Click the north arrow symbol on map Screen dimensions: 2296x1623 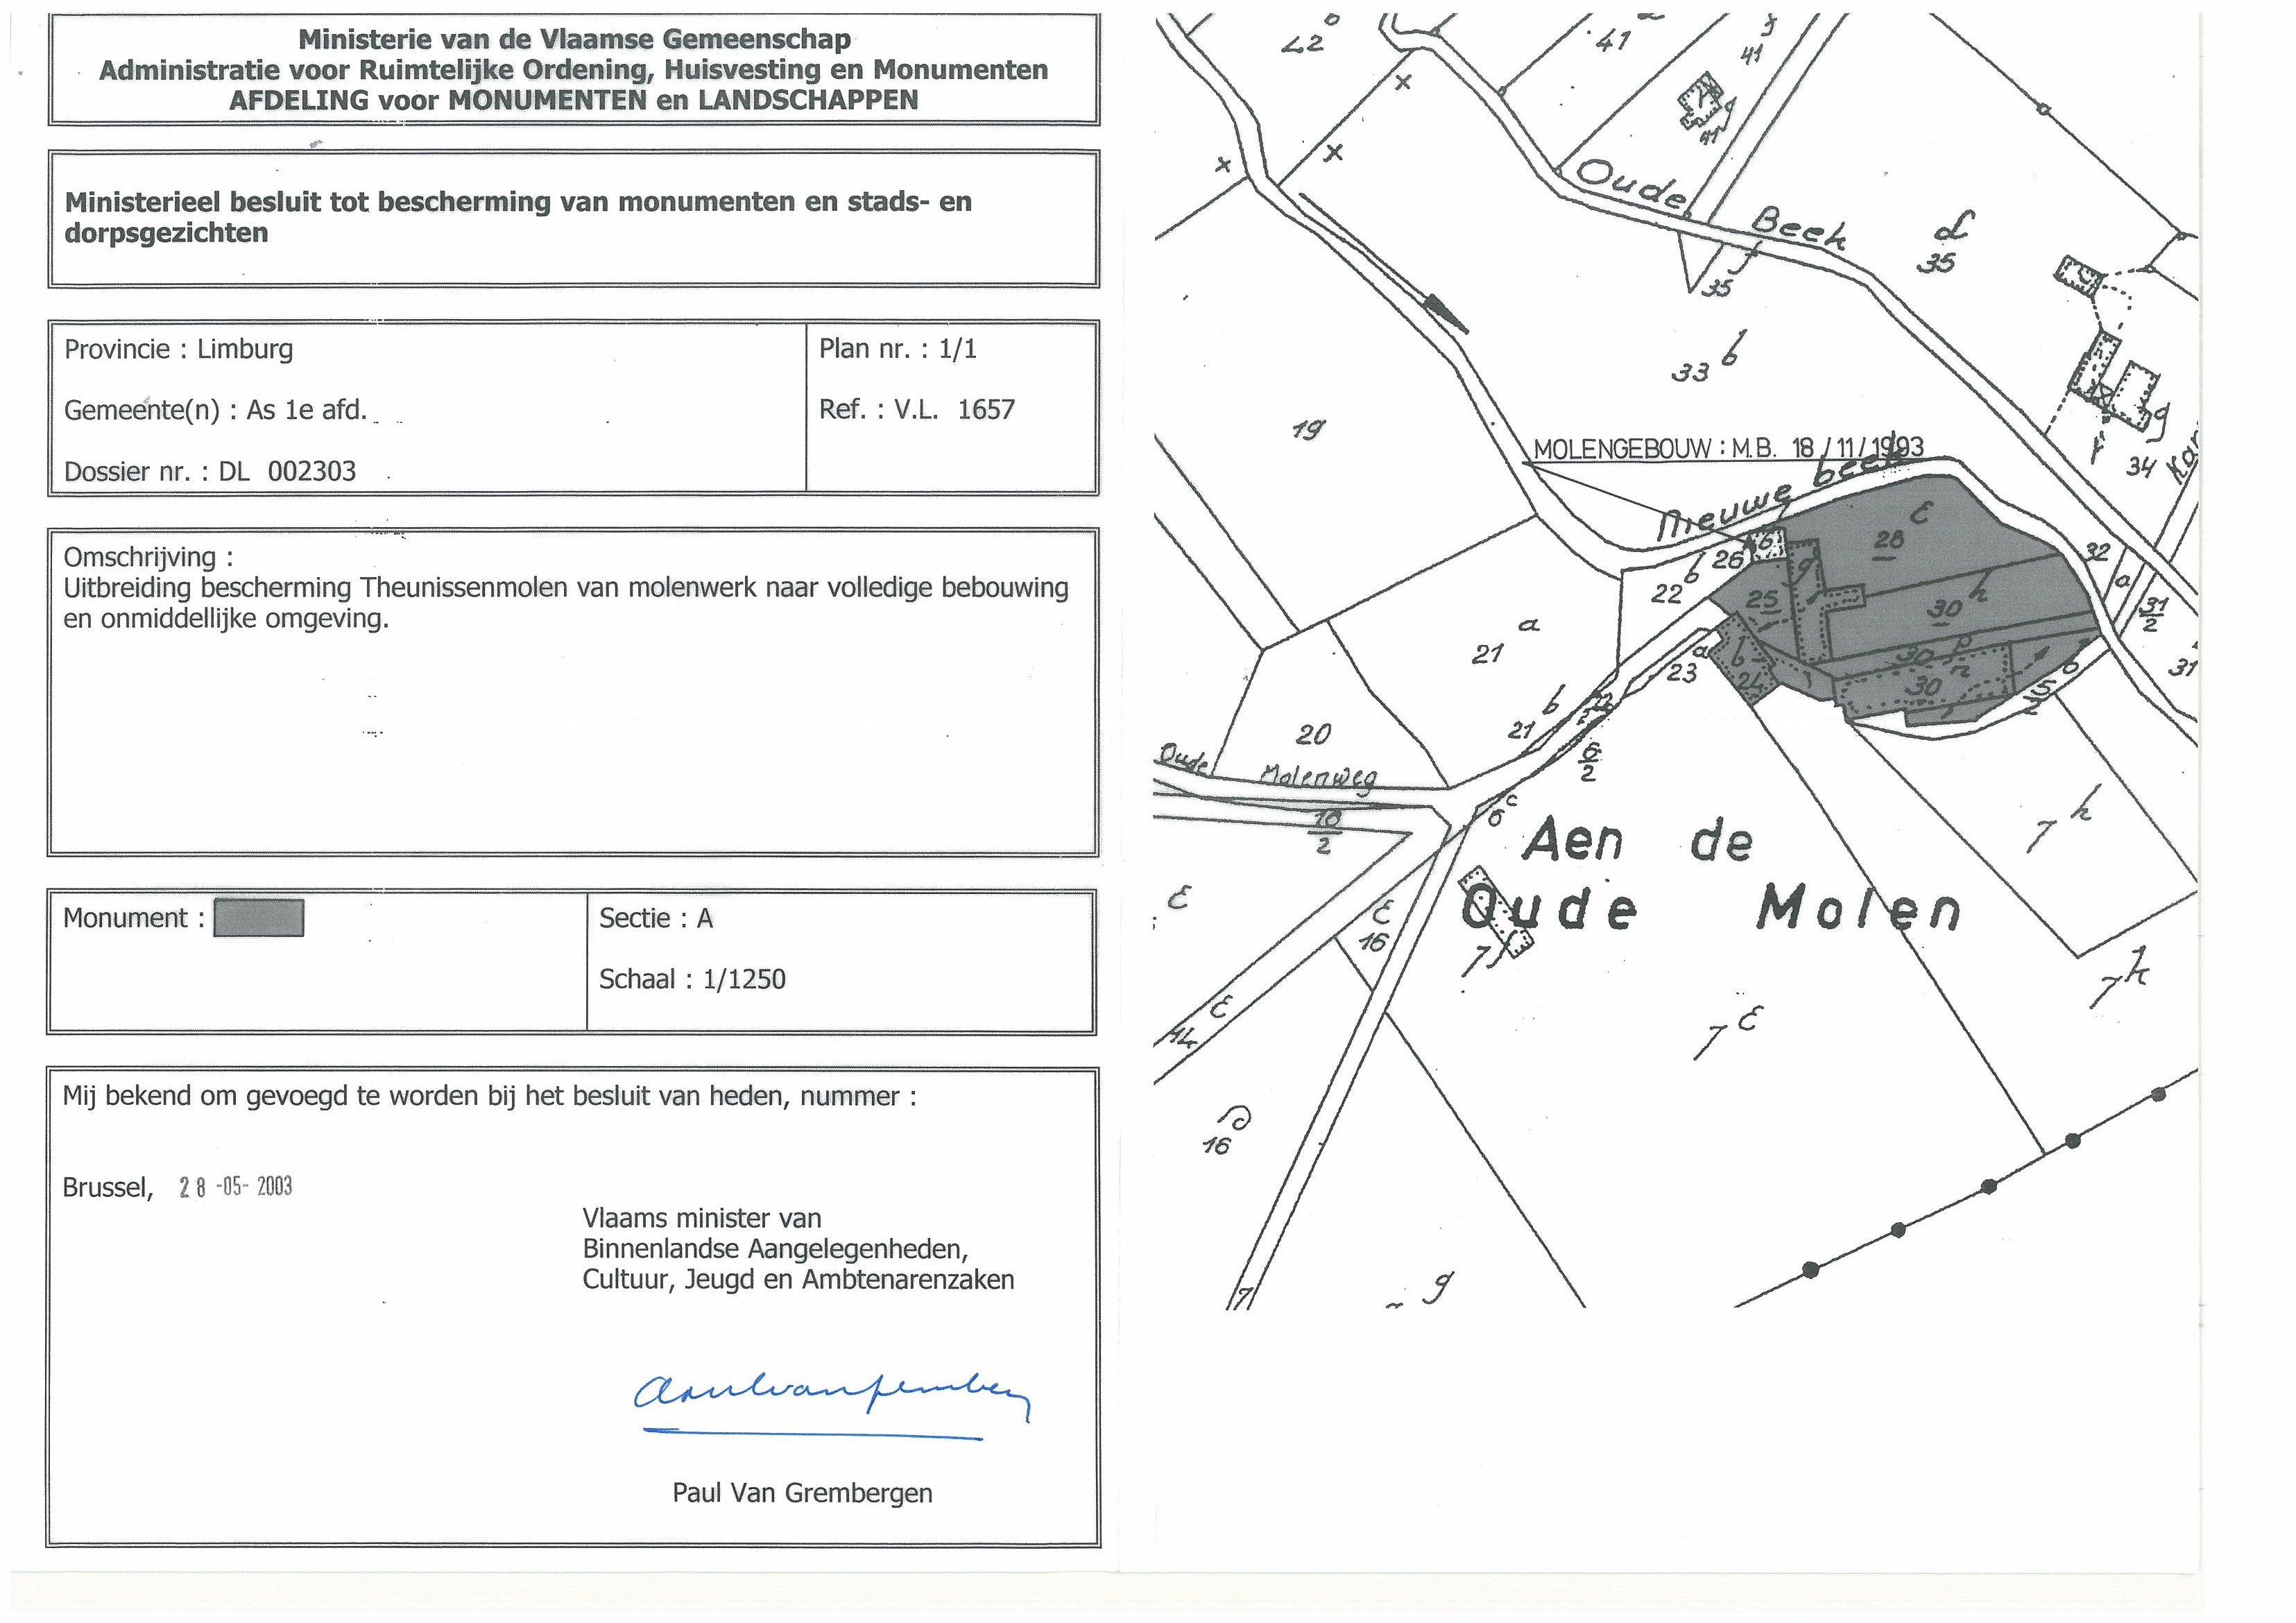click(x=1445, y=312)
